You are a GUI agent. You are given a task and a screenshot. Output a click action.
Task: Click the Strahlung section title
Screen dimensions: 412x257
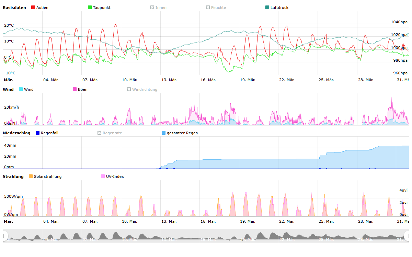[13, 176]
